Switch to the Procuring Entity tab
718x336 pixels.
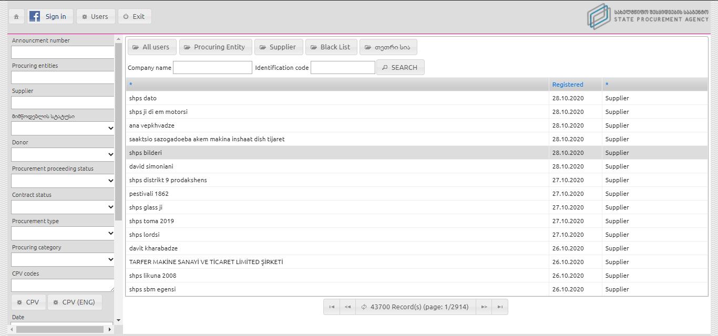pos(216,47)
